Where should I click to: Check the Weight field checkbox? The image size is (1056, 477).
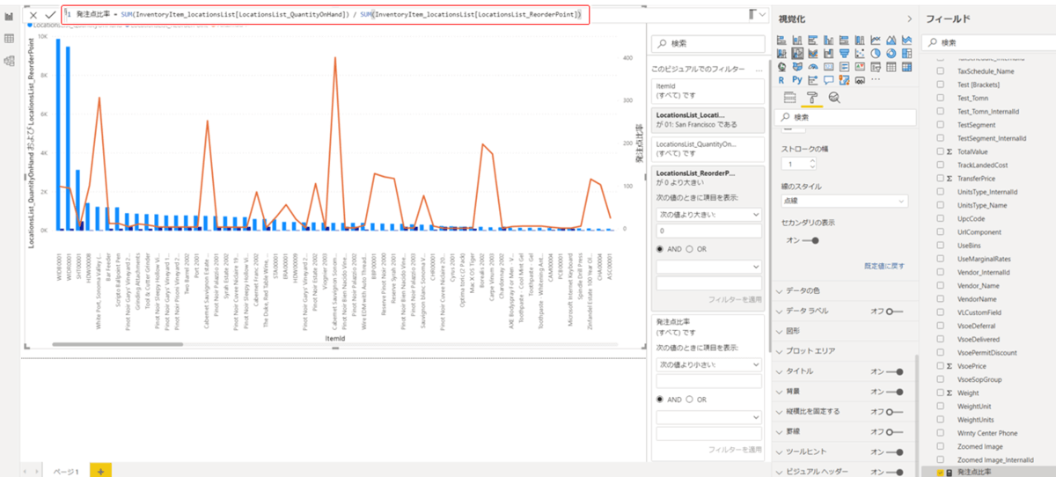[x=940, y=393]
